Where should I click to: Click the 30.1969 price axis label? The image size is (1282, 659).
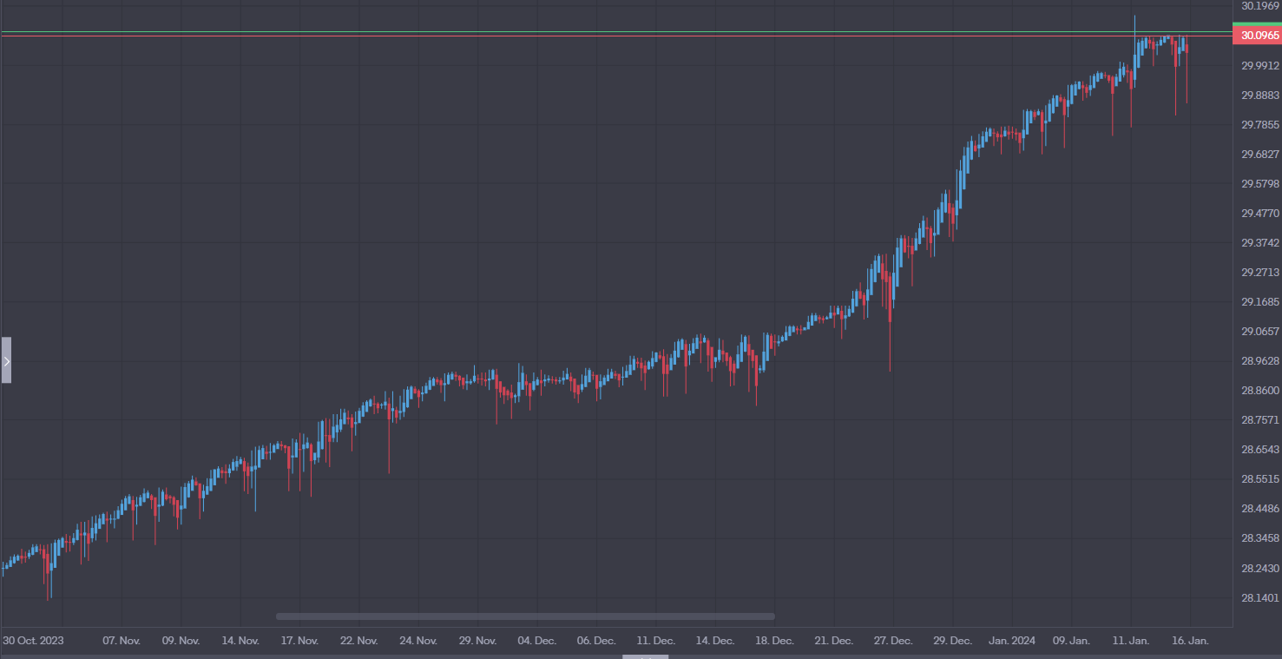[x=1260, y=6]
